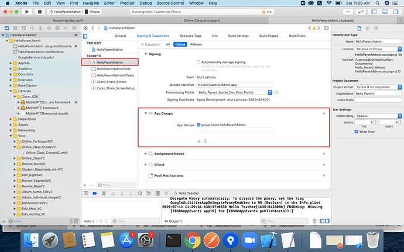Image resolution: width=404 pixels, height=252 pixels.
Task: Show the History inspector icon
Action: [x=368, y=28]
